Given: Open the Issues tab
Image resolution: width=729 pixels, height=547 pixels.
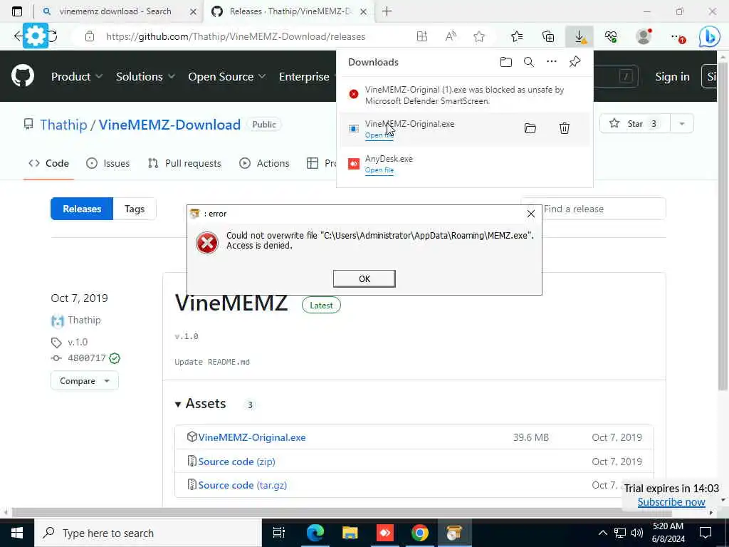Looking at the screenshot, I should point(108,163).
